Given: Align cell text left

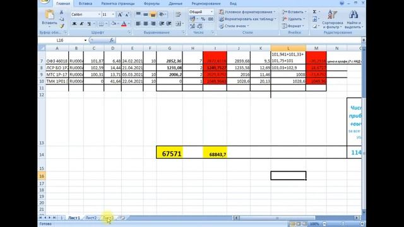Looking at the screenshot, I should (x=138, y=24).
